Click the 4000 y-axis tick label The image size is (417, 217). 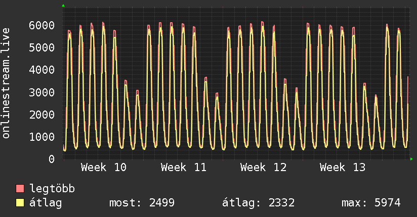(41, 70)
